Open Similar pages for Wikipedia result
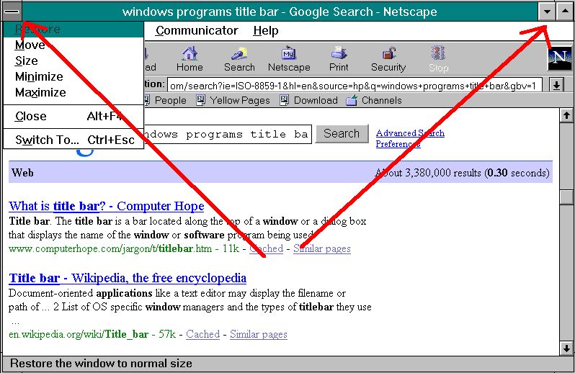 coord(259,334)
